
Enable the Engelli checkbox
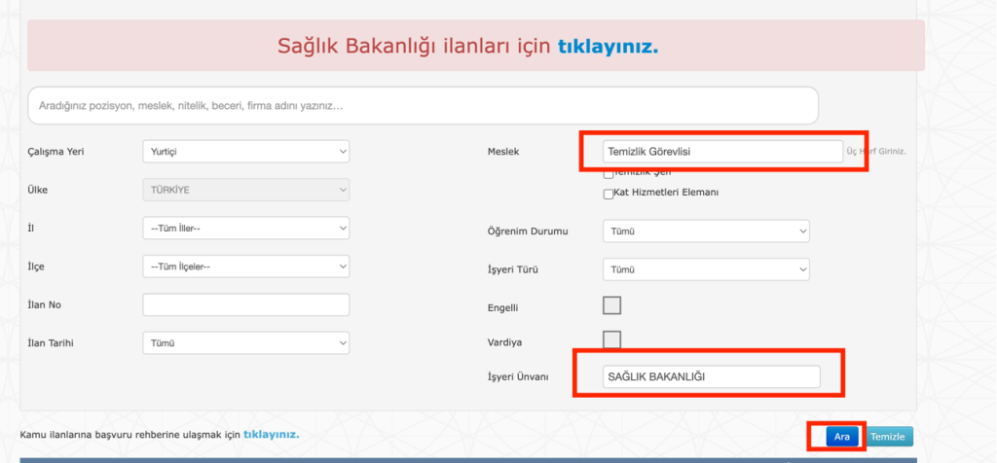611,305
